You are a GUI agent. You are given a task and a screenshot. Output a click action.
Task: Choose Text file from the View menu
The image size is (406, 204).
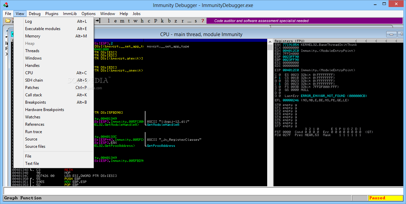pos(54,164)
